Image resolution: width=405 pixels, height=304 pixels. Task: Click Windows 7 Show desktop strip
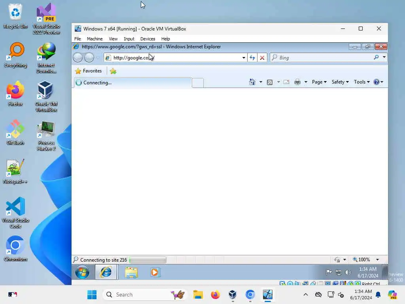point(385,272)
